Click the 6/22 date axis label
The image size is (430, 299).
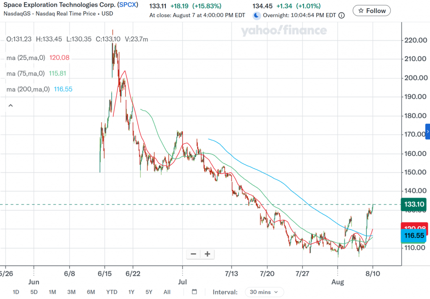[133, 274]
